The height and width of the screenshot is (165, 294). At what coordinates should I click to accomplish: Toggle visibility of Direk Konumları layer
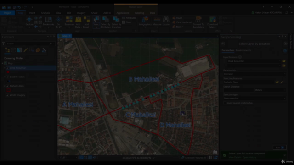click(7, 68)
